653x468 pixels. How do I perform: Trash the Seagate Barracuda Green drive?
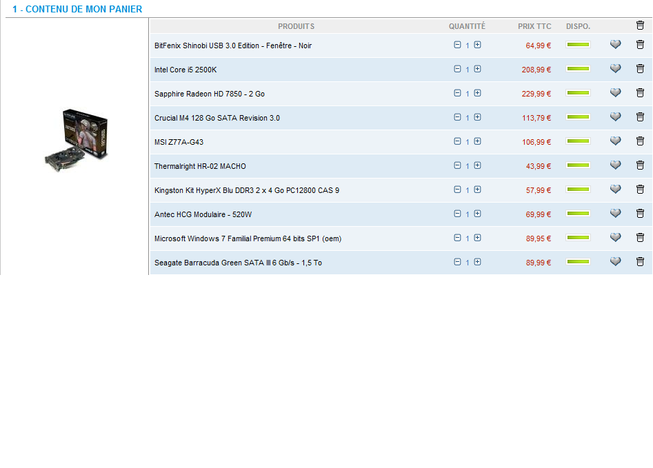(640, 262)
